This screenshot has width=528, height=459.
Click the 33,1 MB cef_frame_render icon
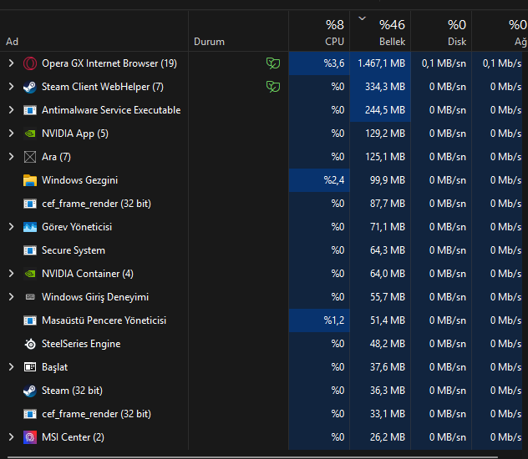click(30, 414)
